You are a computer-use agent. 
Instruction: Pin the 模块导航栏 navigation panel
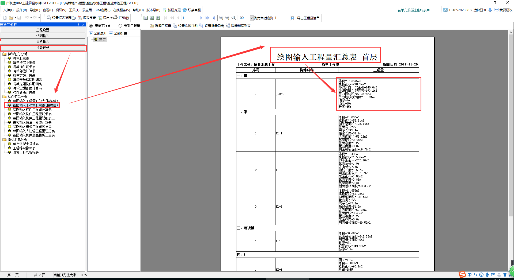click(x=78, y=24)
